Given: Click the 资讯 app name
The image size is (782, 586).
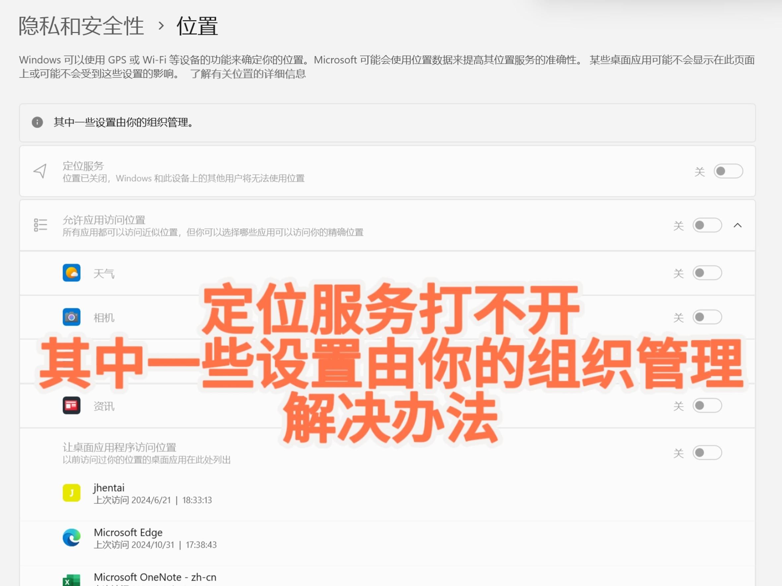Looking at the screenshot, I should pos(104,406).
